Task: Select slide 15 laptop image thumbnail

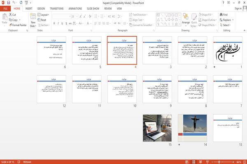Action: 157,128
